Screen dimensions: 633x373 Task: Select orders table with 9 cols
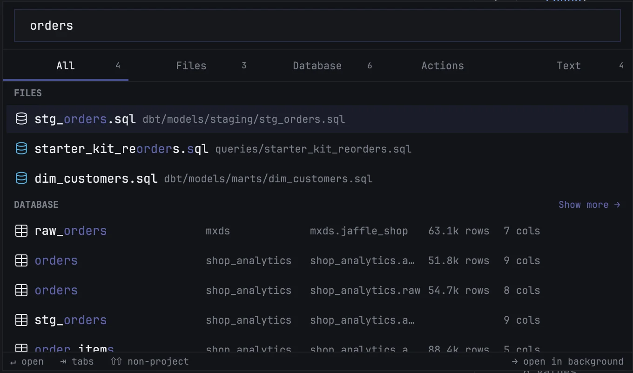[x=317, y=260]
